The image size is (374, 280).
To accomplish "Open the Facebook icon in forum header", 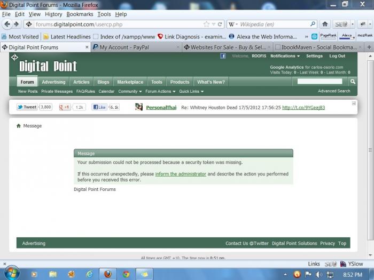I will pos(223,56).
